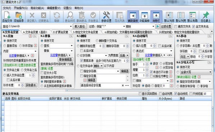
Task: Click help icon beside 未选行不计数
Action: pyautogui.click(x=171, y=72)
